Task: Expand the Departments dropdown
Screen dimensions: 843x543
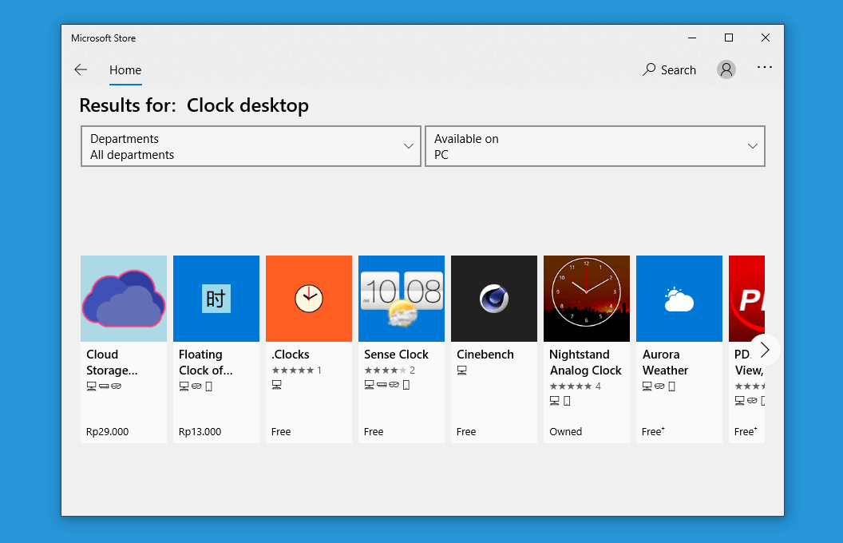Action: (x=251, y=146)
